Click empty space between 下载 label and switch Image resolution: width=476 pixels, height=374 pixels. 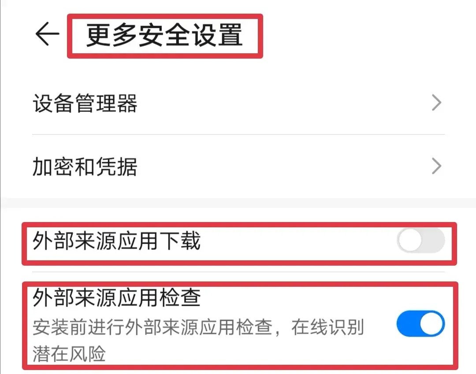pos(297,241)
